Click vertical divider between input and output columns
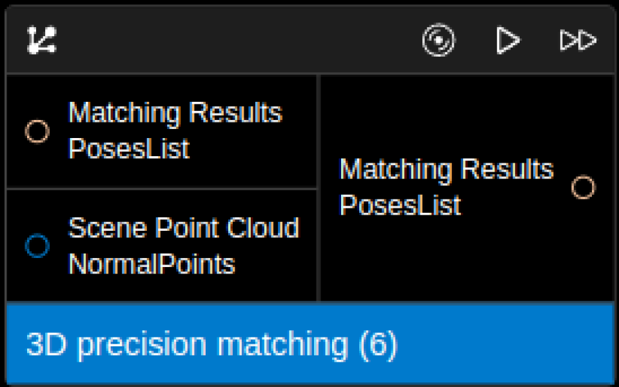This screenshot has height=387, width=619. [318, 187]
